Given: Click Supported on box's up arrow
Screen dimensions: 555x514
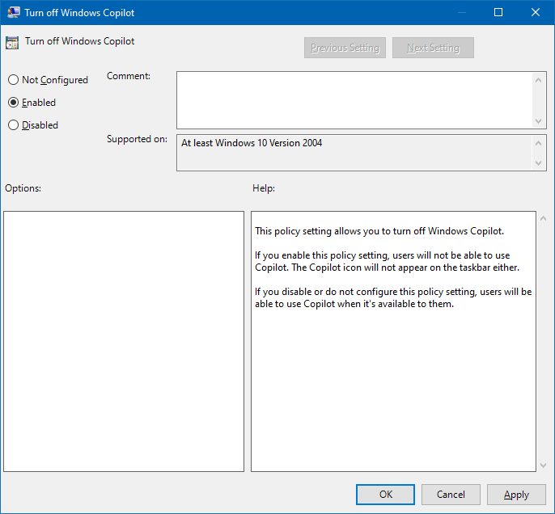Looking at the screenshot, I should pos(540,142).
